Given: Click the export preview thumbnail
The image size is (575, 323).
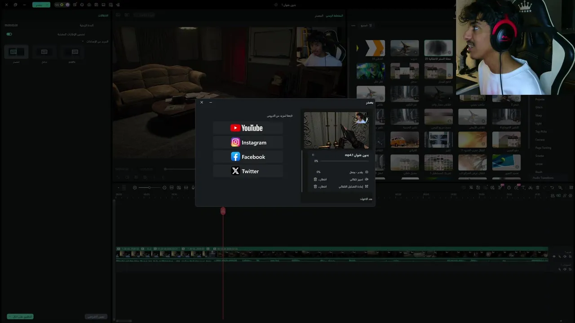Looking at the screenshot, I should coord(336,131).
